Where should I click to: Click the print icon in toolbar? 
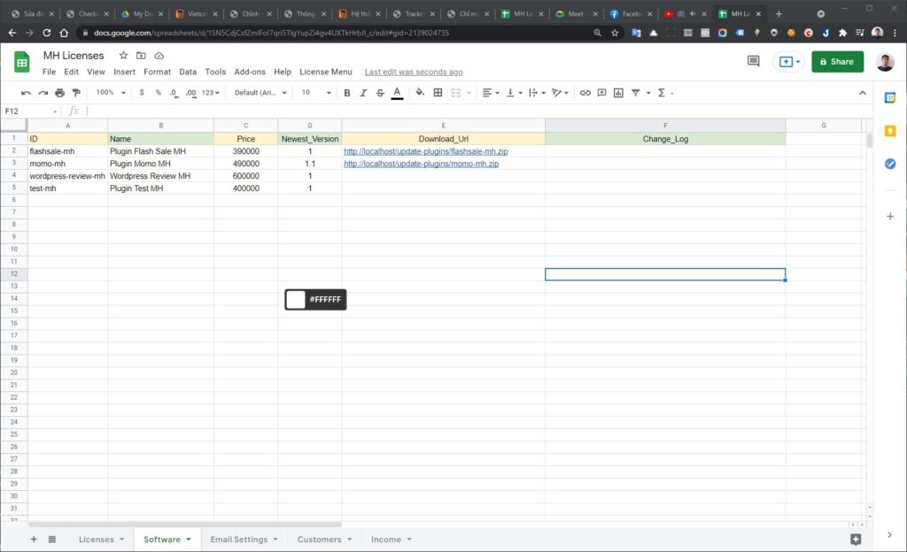[59, 93]
